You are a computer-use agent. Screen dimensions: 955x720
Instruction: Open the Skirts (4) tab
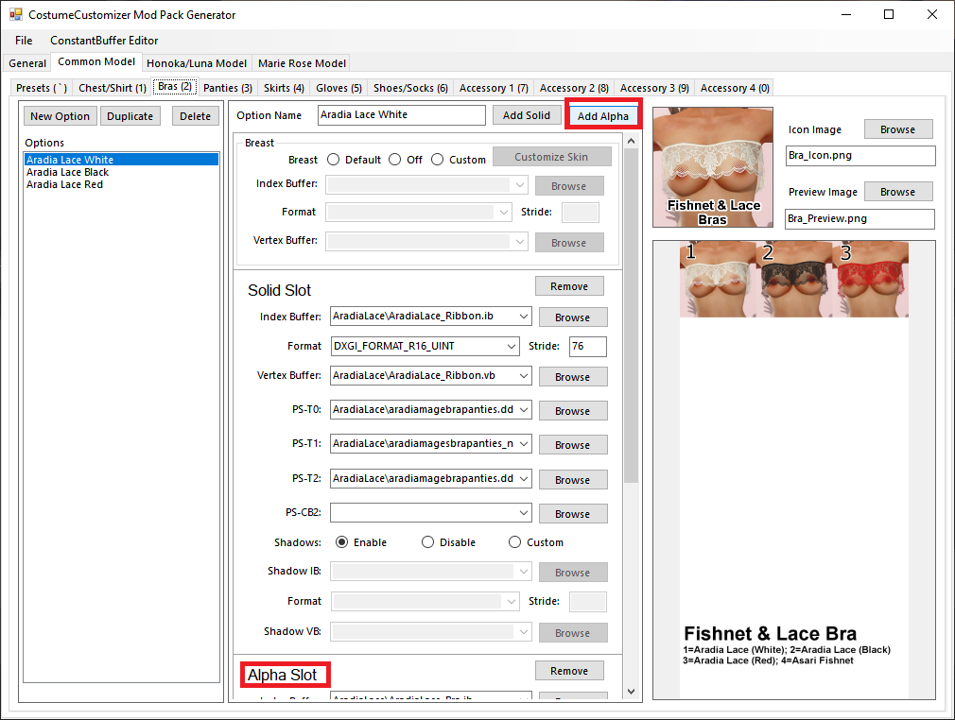(284, 88)
